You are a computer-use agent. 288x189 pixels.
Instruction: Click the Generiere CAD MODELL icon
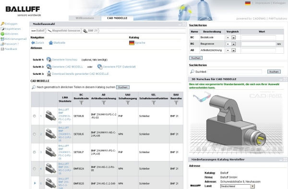49,67
